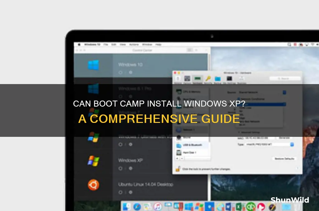Open the Windows 10 application menu

92,44
